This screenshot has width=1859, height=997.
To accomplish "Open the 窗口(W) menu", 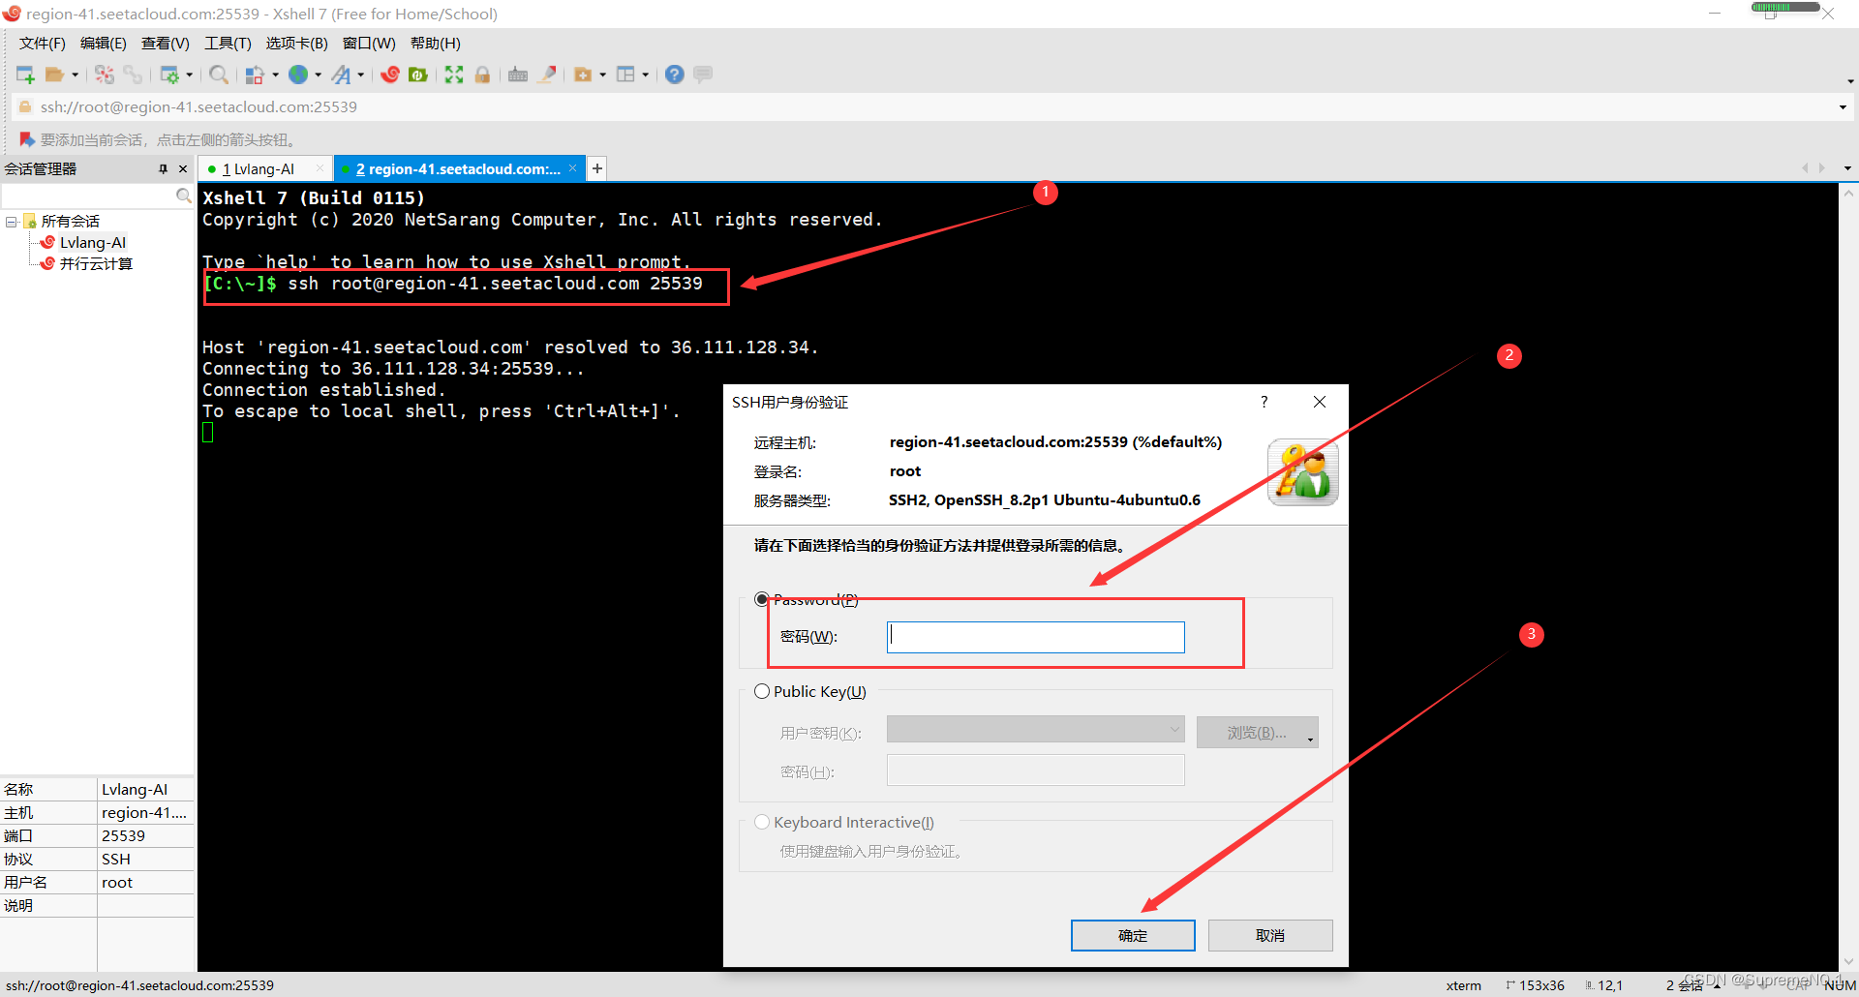I will pos(369,44).
